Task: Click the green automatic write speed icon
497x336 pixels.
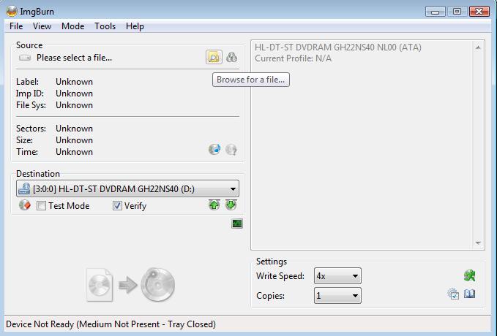Action: 469,275
